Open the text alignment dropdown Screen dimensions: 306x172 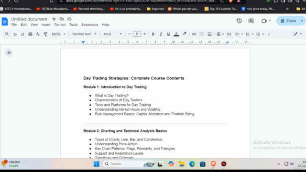220,34
